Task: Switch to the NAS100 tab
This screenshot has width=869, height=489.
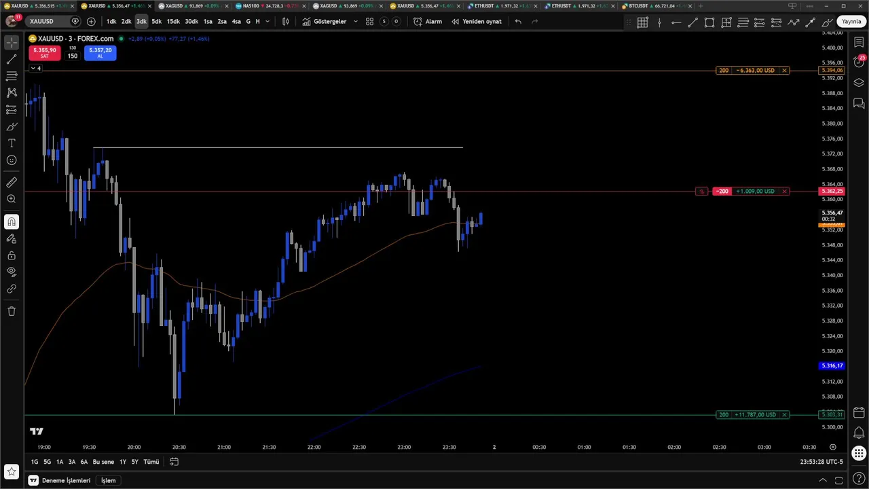Action: [272, 6]
